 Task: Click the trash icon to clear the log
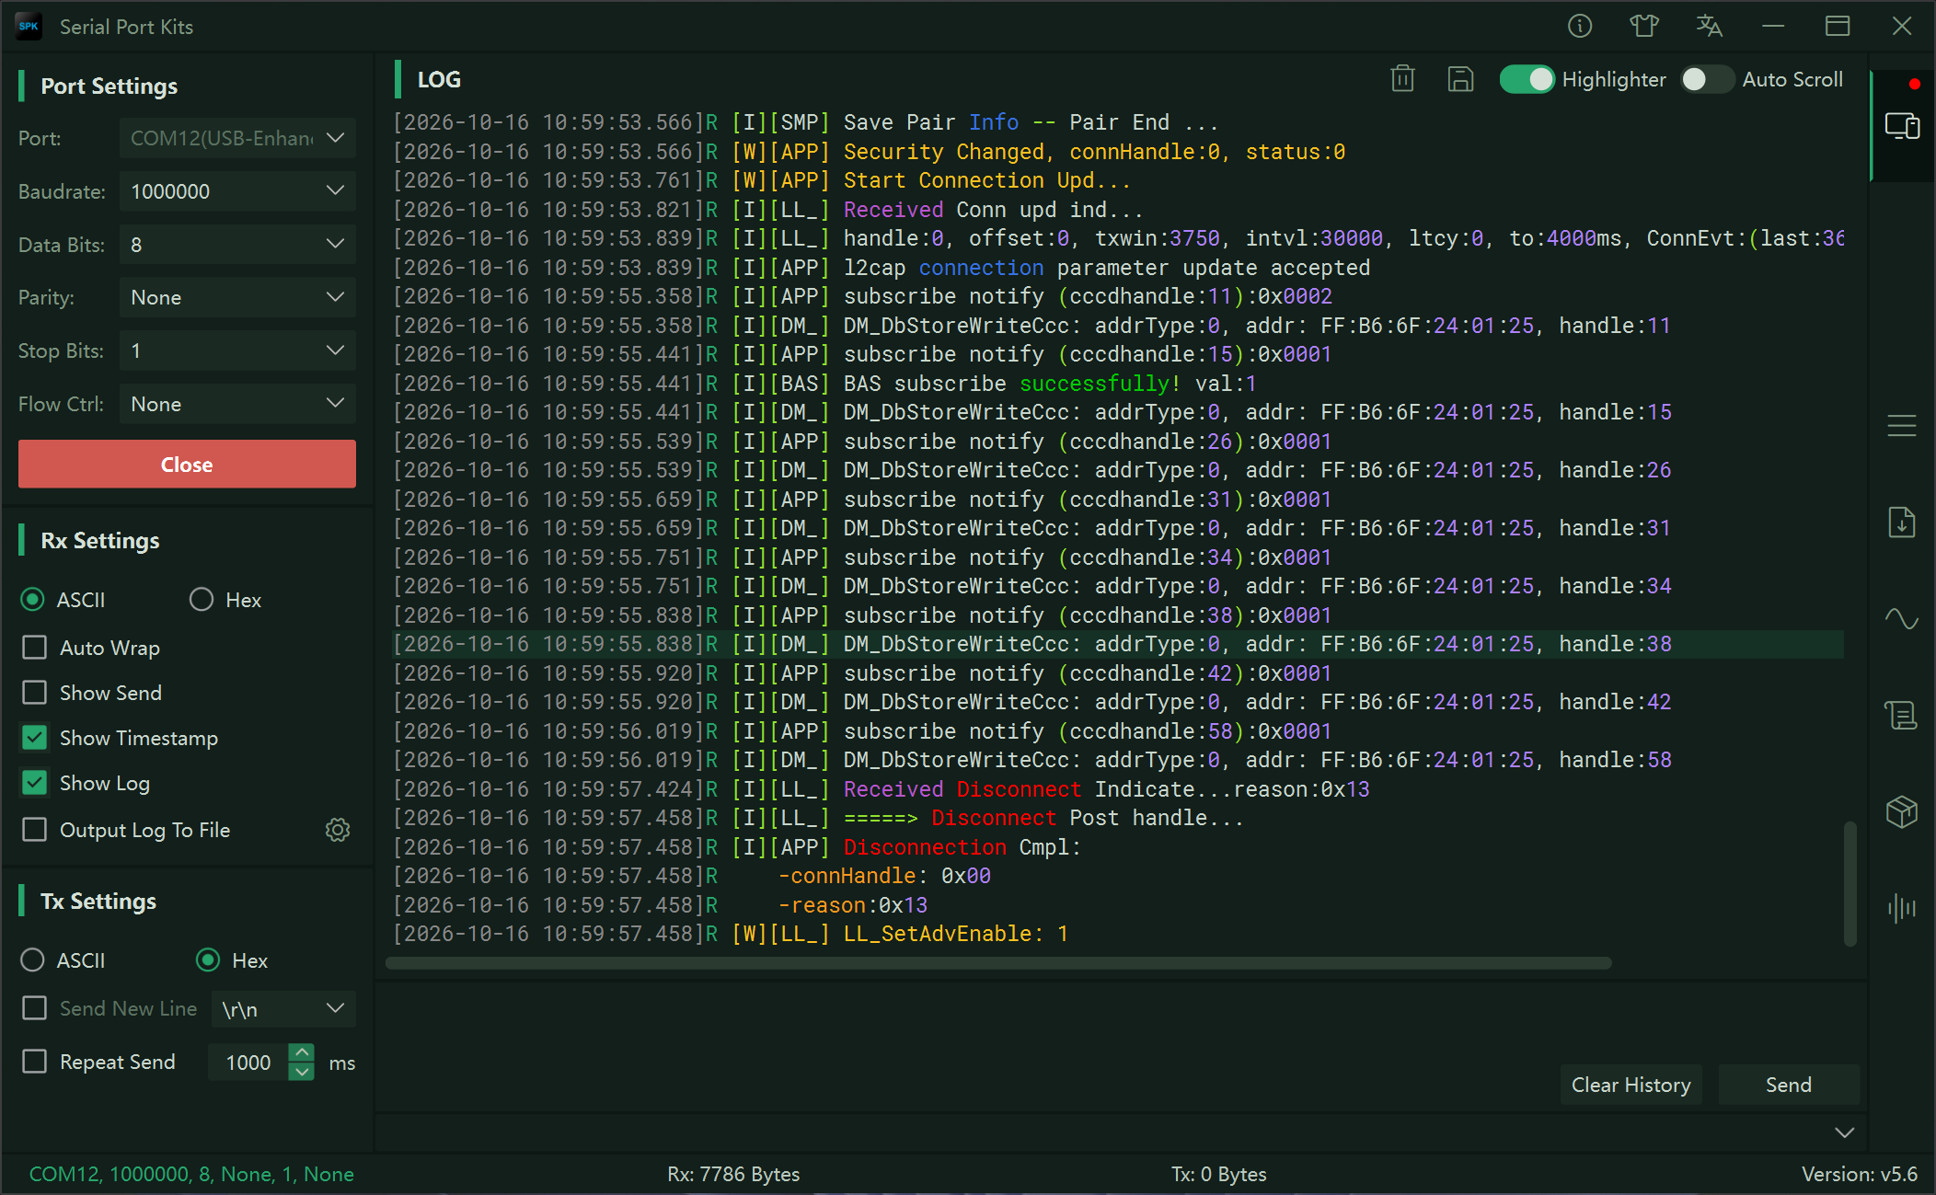click(x=1402, y=79)
